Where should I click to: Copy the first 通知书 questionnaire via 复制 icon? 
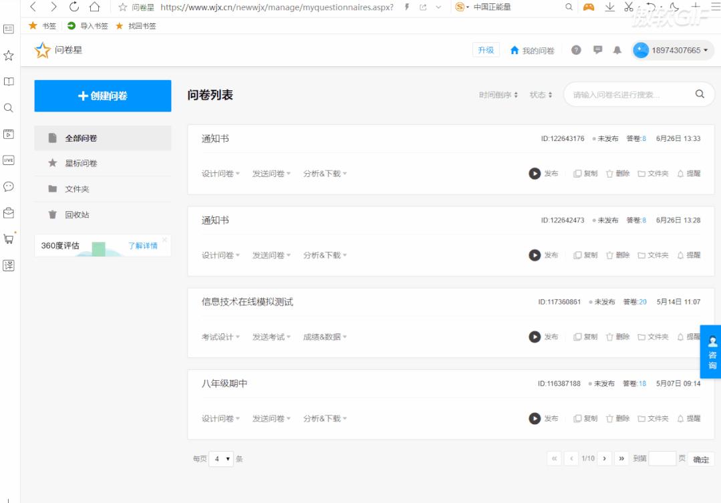(585, 172)
